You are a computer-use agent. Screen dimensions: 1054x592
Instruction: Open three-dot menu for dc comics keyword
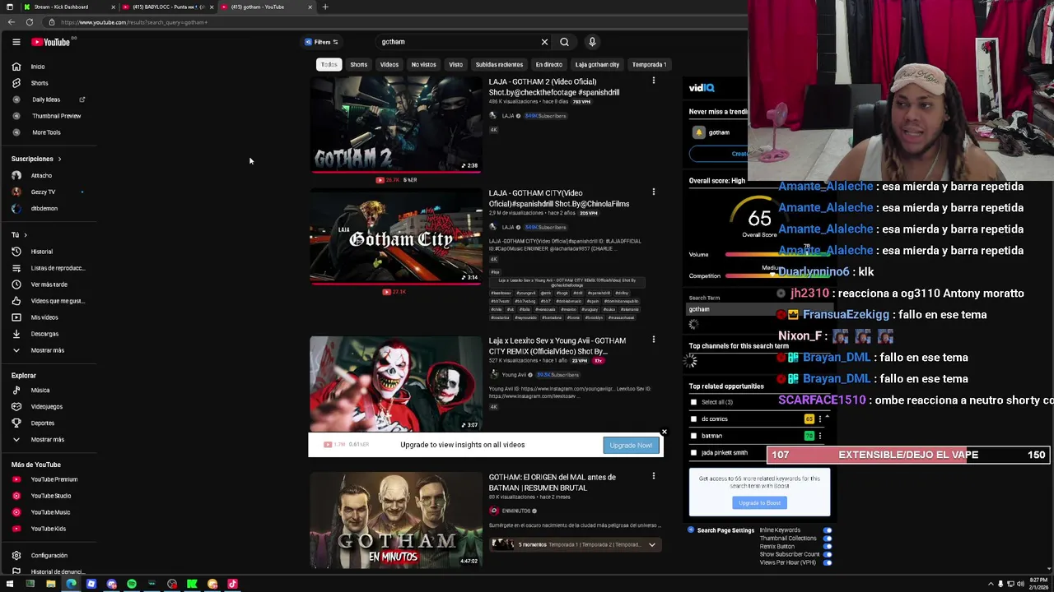point(819,419)
